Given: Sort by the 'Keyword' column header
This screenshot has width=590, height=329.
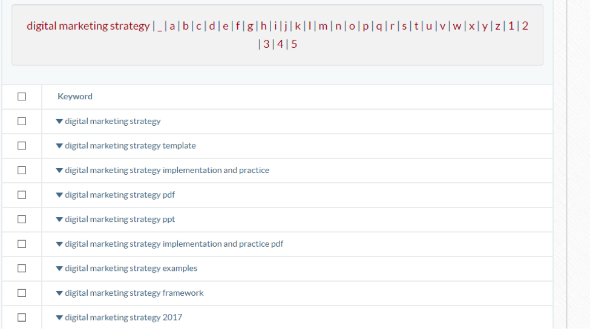Looking at the screenshot, I should (75, 97).
